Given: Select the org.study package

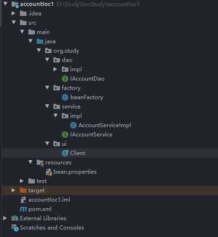Looking at the screenshot, I should [62, 51].
